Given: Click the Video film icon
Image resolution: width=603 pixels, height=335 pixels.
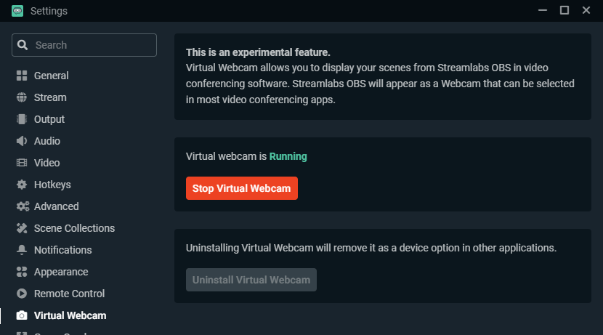Looking at the screenshot, I should coord(22,163).
